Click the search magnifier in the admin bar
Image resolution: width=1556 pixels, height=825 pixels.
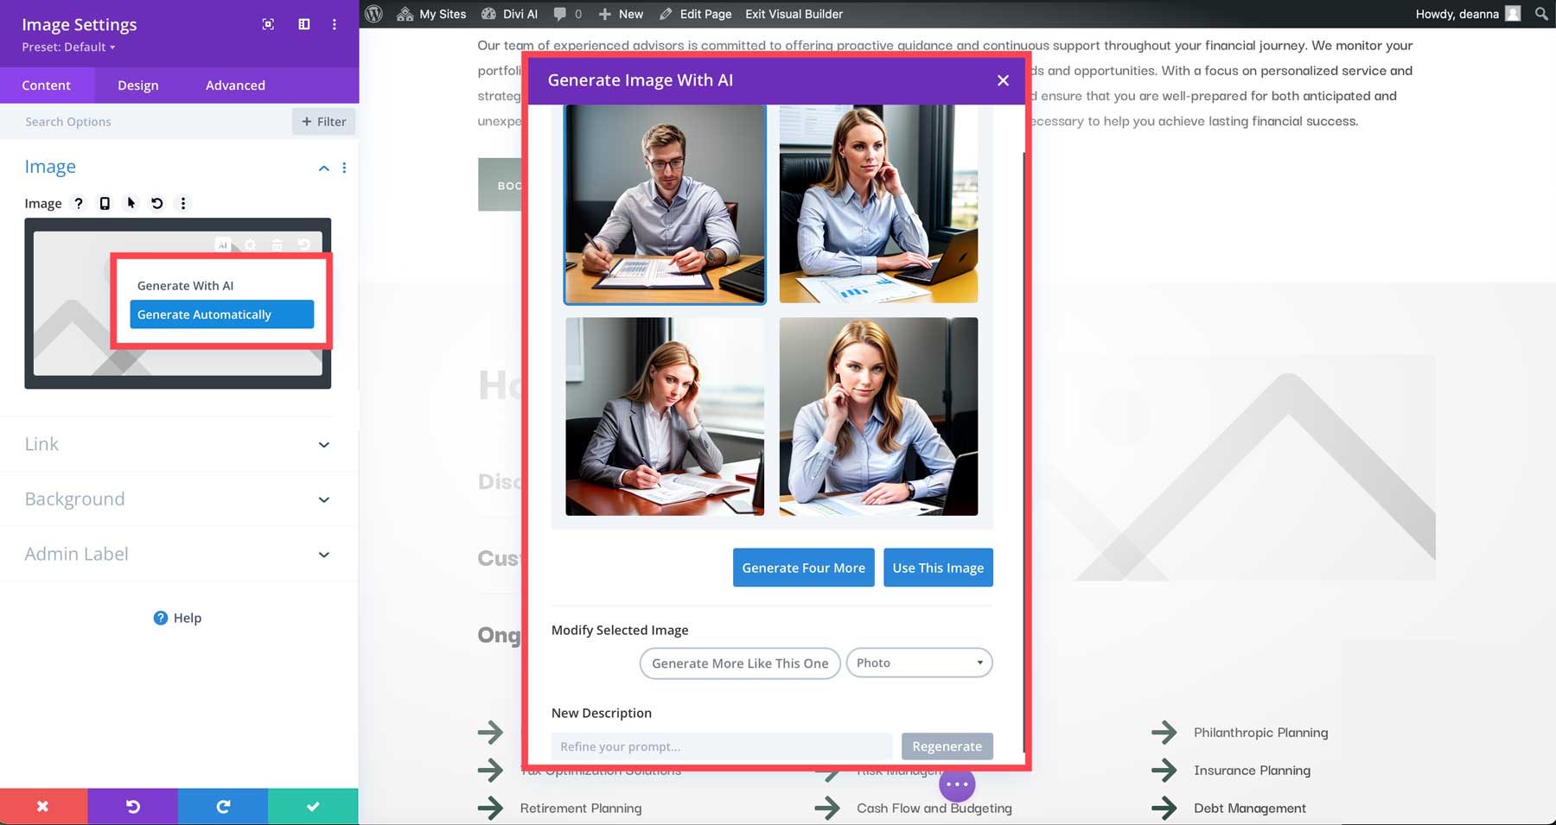(x=1541, y=14)
